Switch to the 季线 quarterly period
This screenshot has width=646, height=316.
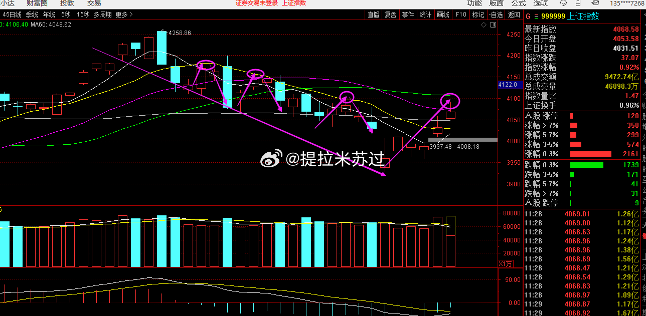point(32,15)
